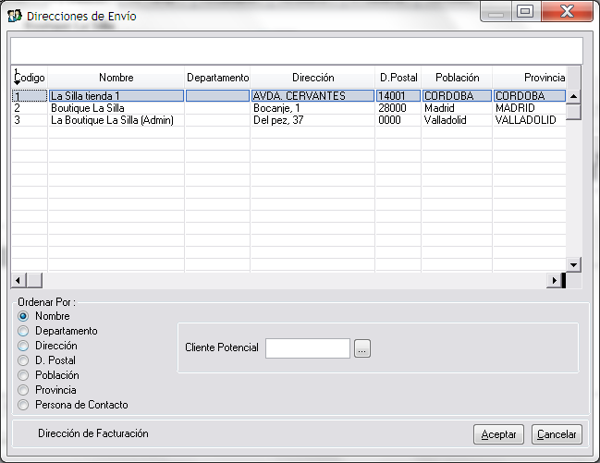Viewport: 600px width, 463px height.
Task: Click the 'Madrid' población cell
Action: [458, 108]
